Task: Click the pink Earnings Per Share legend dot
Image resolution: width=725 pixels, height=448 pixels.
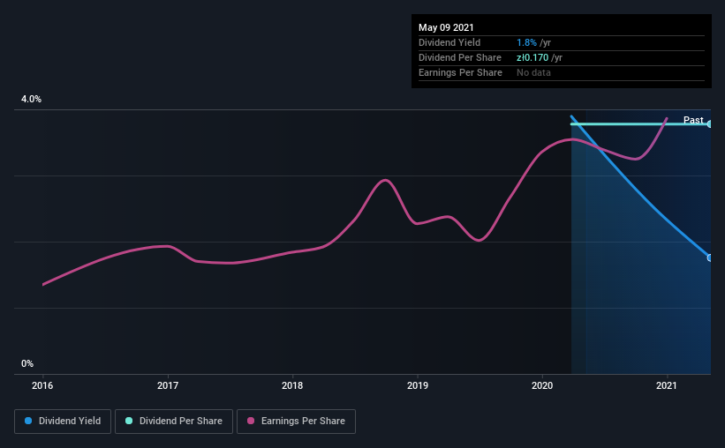Action: 251,421
